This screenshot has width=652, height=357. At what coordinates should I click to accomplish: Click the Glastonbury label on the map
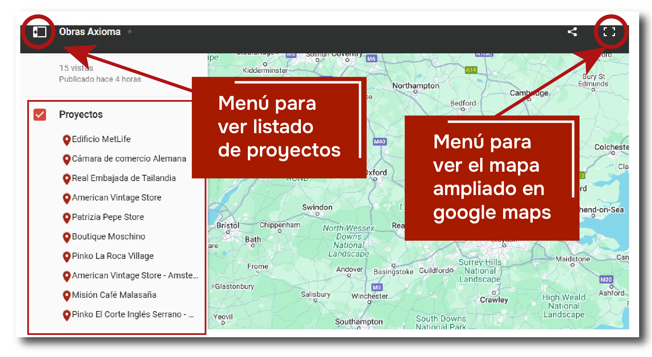(235, 287)
